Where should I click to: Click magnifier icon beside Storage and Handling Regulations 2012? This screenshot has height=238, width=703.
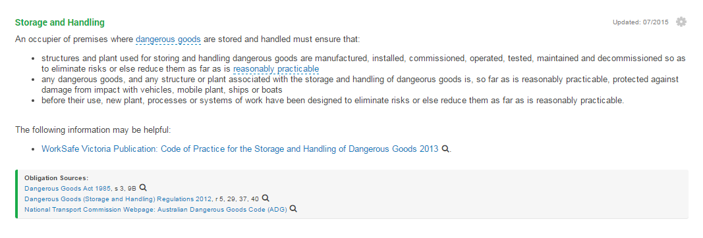[x=266, y=198]
